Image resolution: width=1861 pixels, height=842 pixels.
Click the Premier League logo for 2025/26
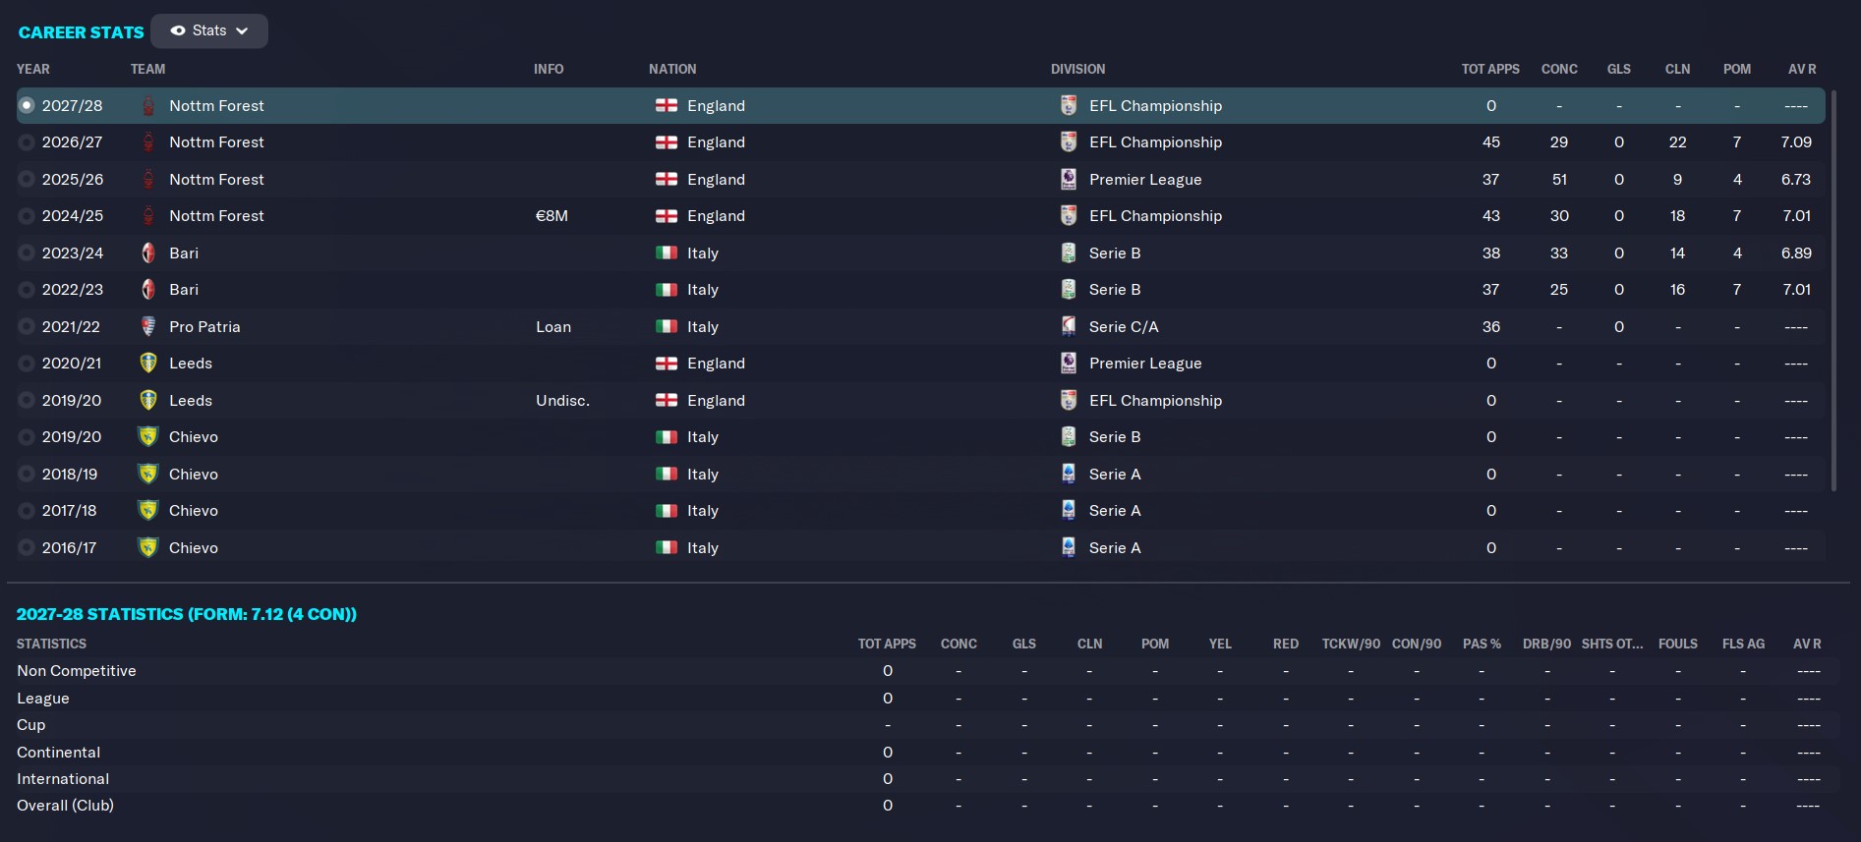pos(1069,179)
